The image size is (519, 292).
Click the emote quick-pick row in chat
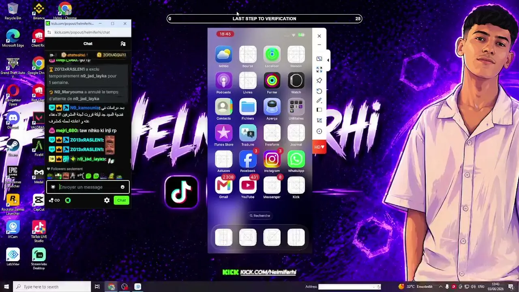85,176
